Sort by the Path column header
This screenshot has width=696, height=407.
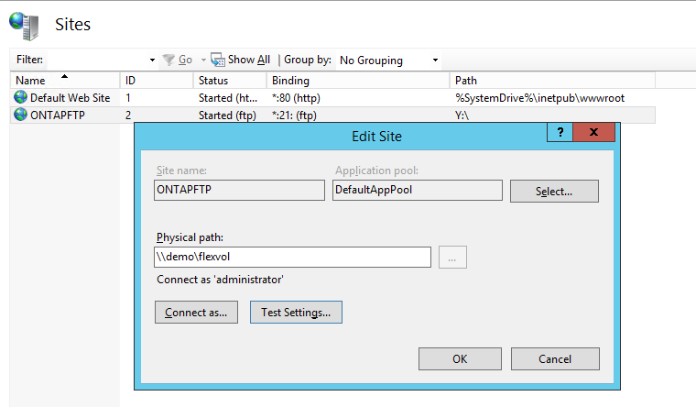click(552, 81)
